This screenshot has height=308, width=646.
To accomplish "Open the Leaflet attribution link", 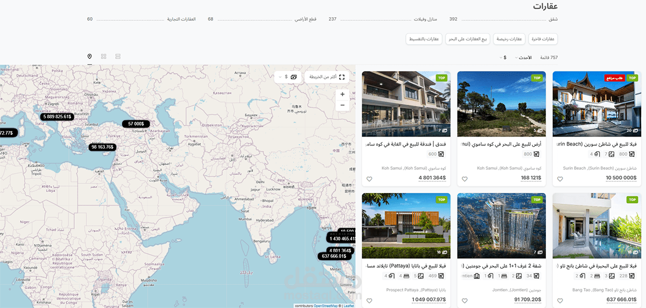I will [349, 306].
